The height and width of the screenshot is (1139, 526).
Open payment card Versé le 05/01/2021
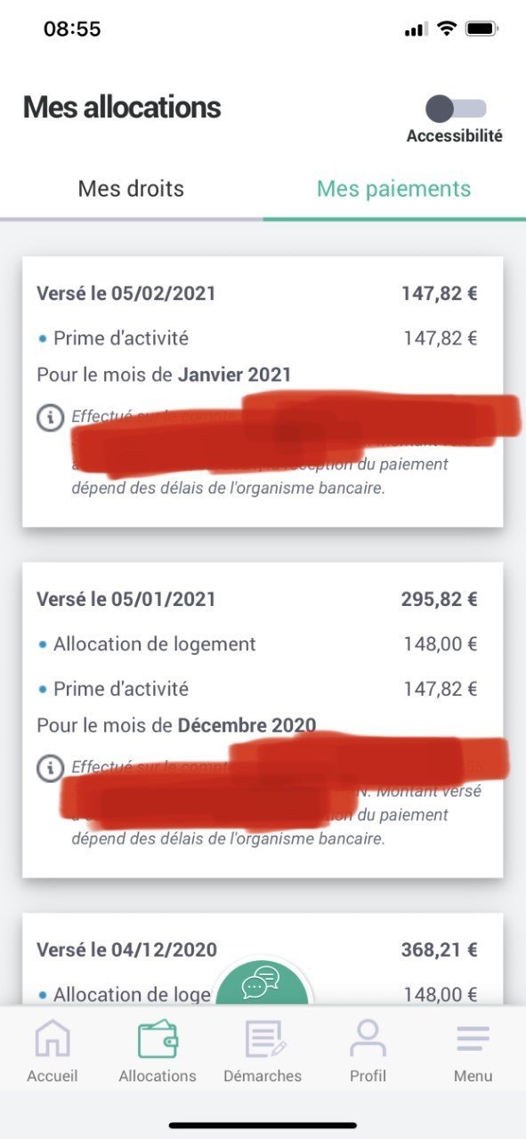263,720
